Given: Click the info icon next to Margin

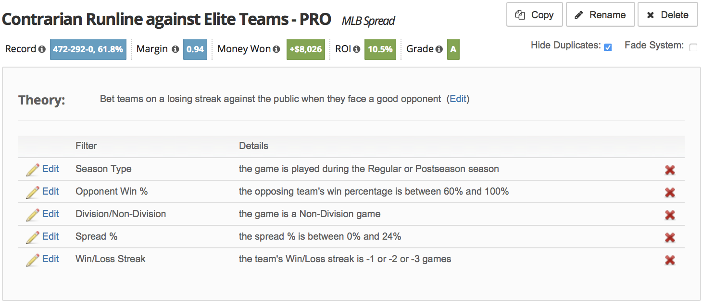Looking at the screenshot, I should click(175, 49).
